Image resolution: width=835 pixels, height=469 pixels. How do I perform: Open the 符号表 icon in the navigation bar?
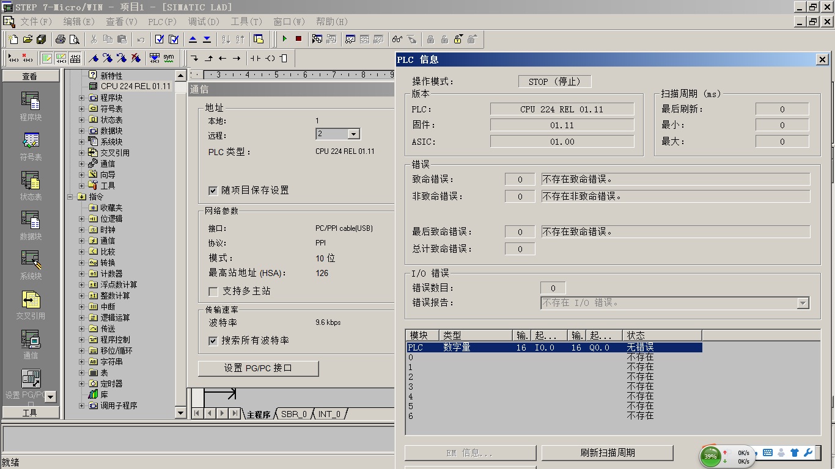[x=31, y=145]
